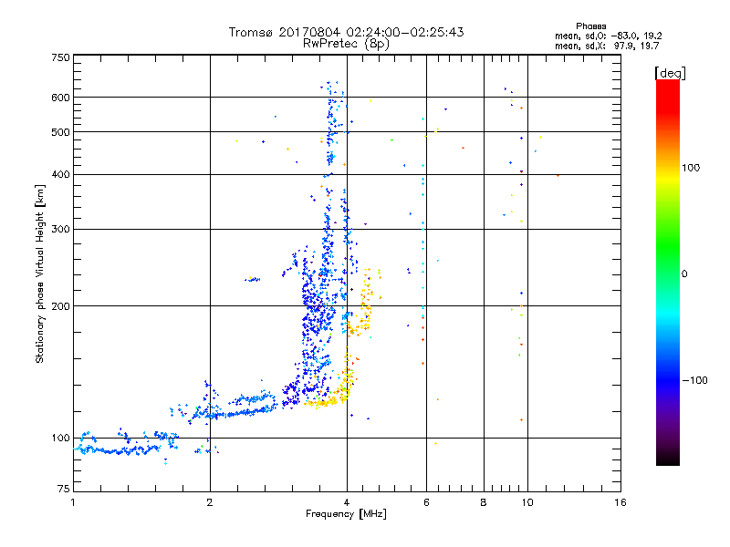The height and width of the screenshot is (547, 730).
Task: Click y-axis tick label '600'
Action: [x=60, y=98]
